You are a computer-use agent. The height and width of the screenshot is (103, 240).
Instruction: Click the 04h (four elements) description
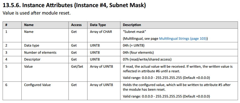click(x=138, y=53)
